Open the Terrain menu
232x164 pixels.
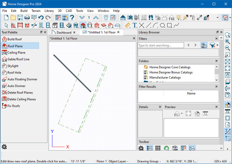pyautogui.click(x=36, y=11)
